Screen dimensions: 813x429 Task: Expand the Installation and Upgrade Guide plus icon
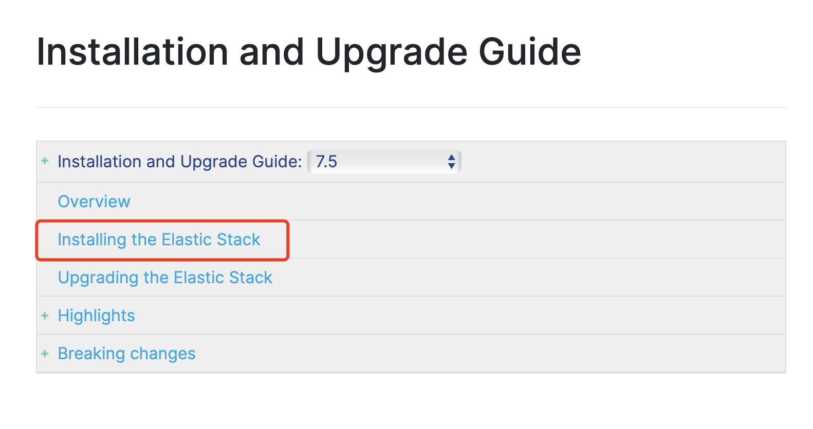point(45,161)
